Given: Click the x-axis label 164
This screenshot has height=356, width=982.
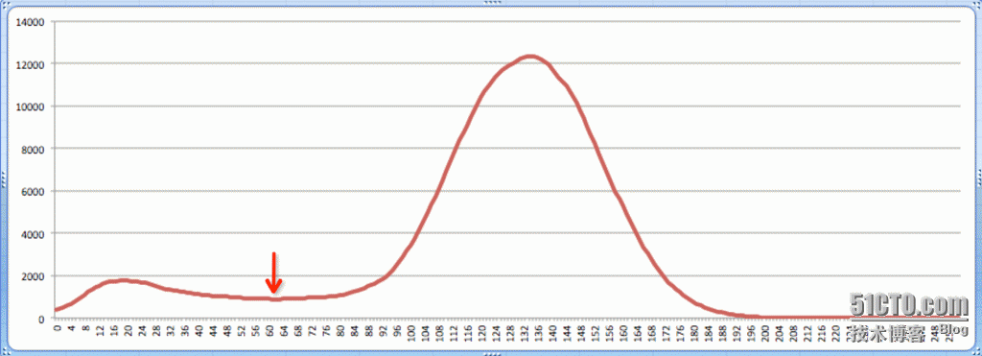Looking at the screenshot, I should click(x=638, y=332).
